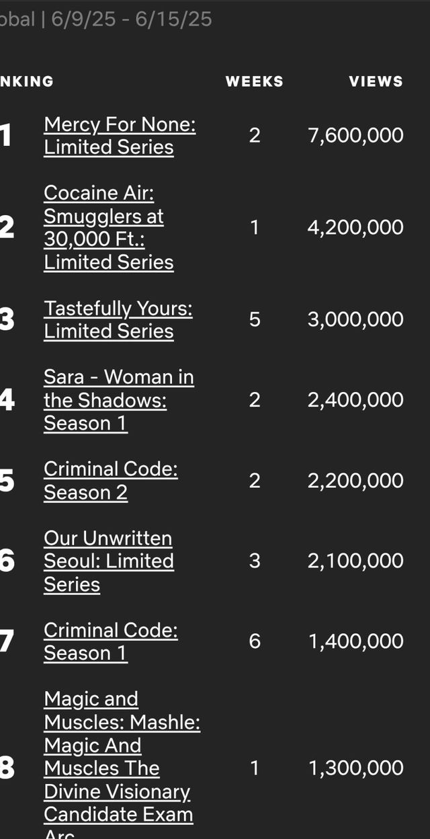The image size is (430, 839).
Task: Open Sara - Woman in the Shadows link
Action: click(118, 400)
